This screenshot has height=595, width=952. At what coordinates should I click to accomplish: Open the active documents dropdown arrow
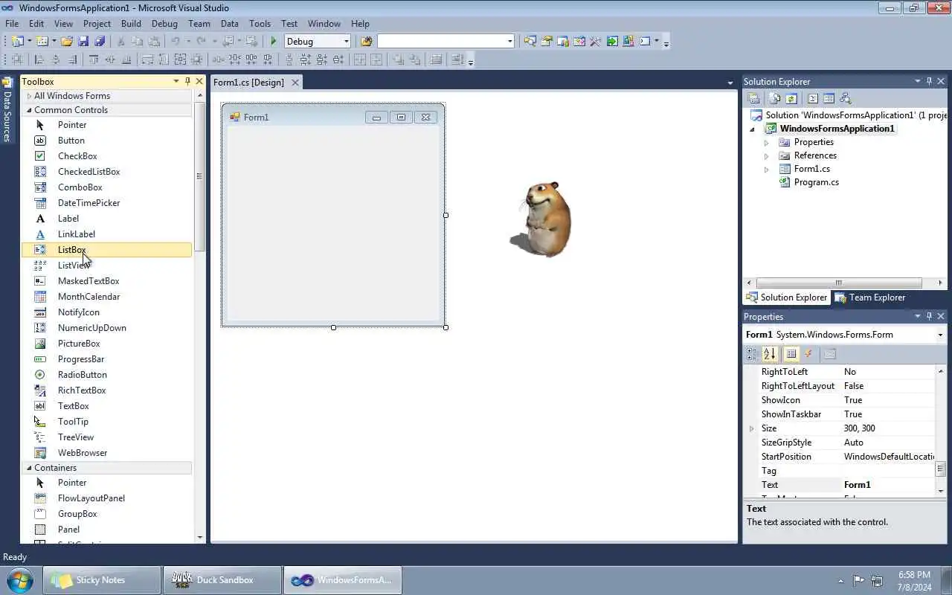(730, 83)
